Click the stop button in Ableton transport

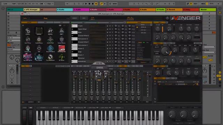90,4
